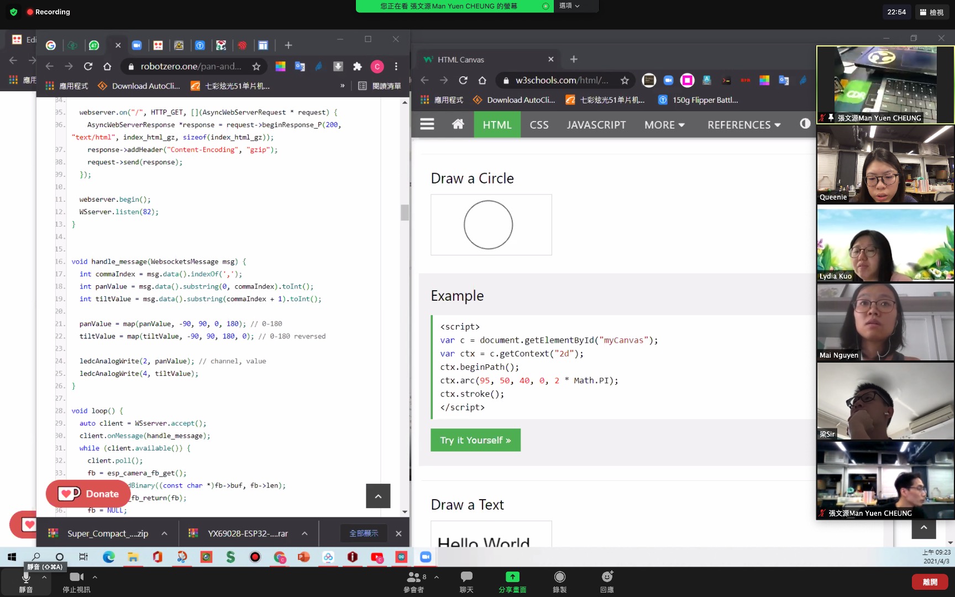Image resolution: width=955 pixels, height=597 pixels.
Task: Select the CSS tab on w3schools
Action: point(539,124)
